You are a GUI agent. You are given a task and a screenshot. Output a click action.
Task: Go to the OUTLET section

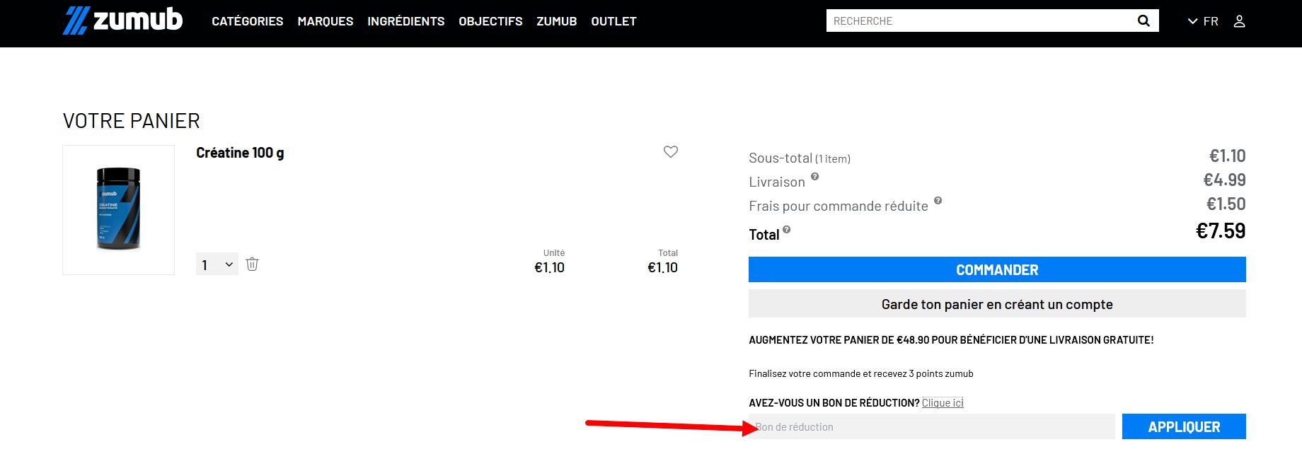tap(614, 21)
